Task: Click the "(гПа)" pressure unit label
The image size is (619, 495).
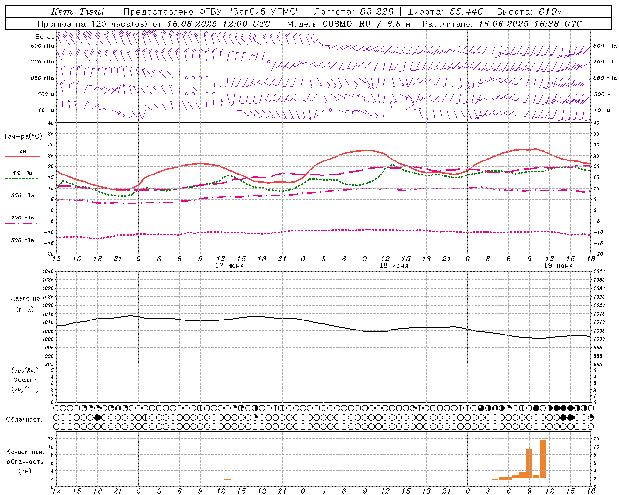Action: coord(25,310)
